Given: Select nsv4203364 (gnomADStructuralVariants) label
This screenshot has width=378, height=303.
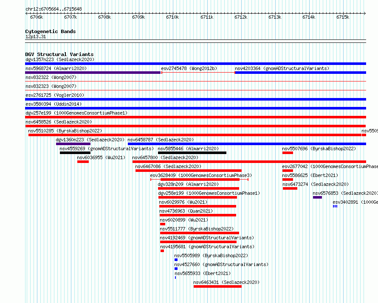Looking at the screenshot, I should (282, 68).
